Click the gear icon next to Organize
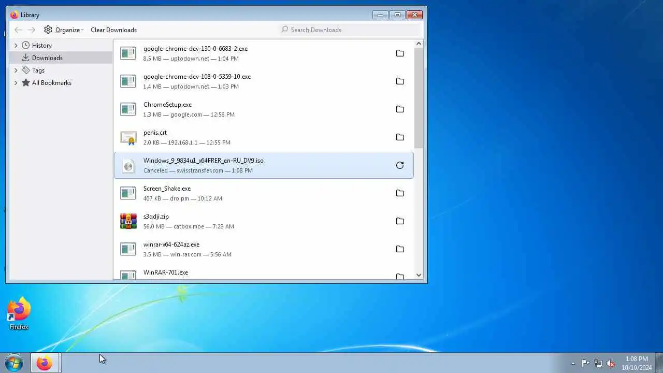 tap(48, 30)
